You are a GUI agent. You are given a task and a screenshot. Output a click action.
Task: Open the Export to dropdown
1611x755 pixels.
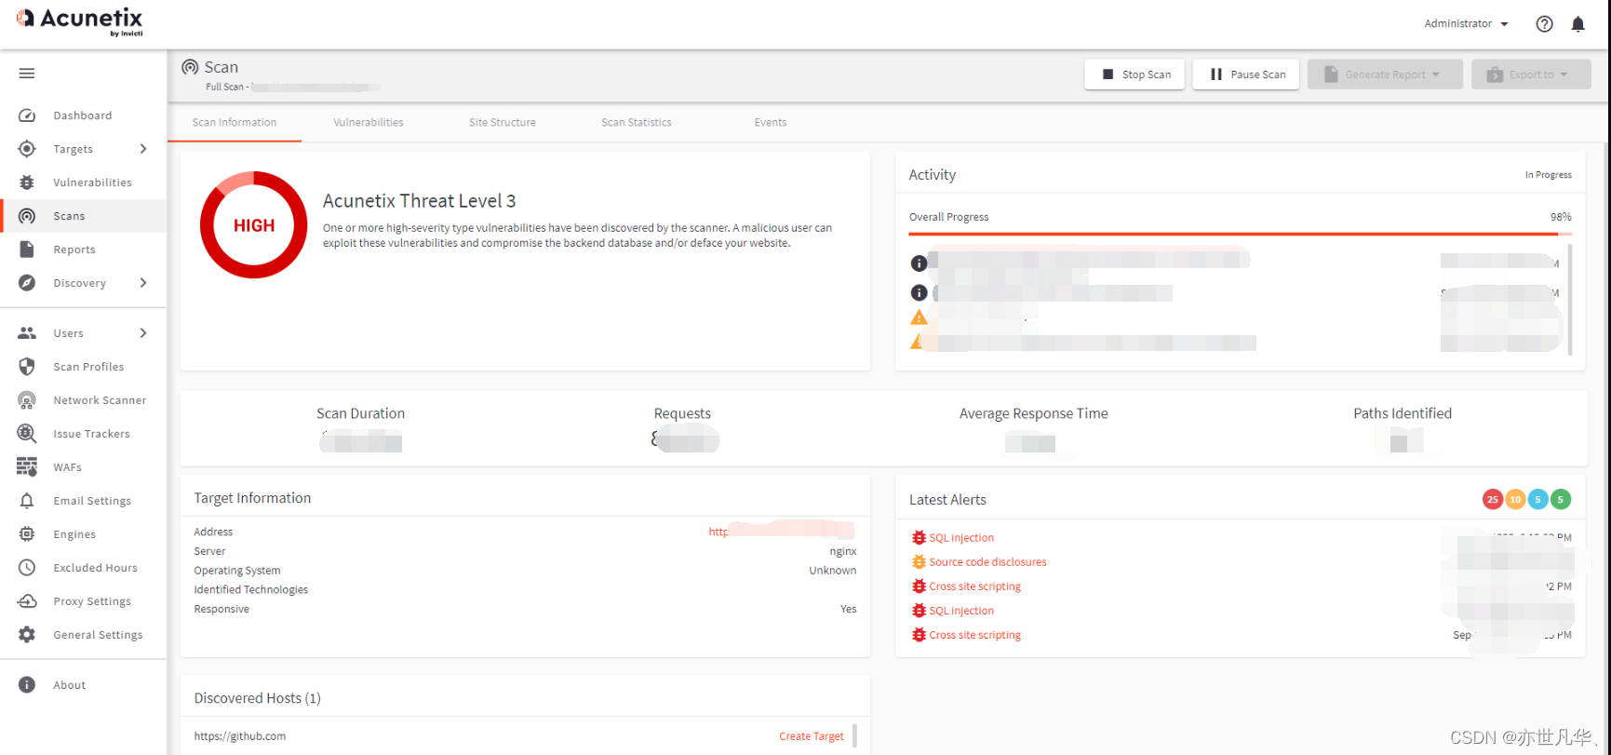[x=1531, y=74]
